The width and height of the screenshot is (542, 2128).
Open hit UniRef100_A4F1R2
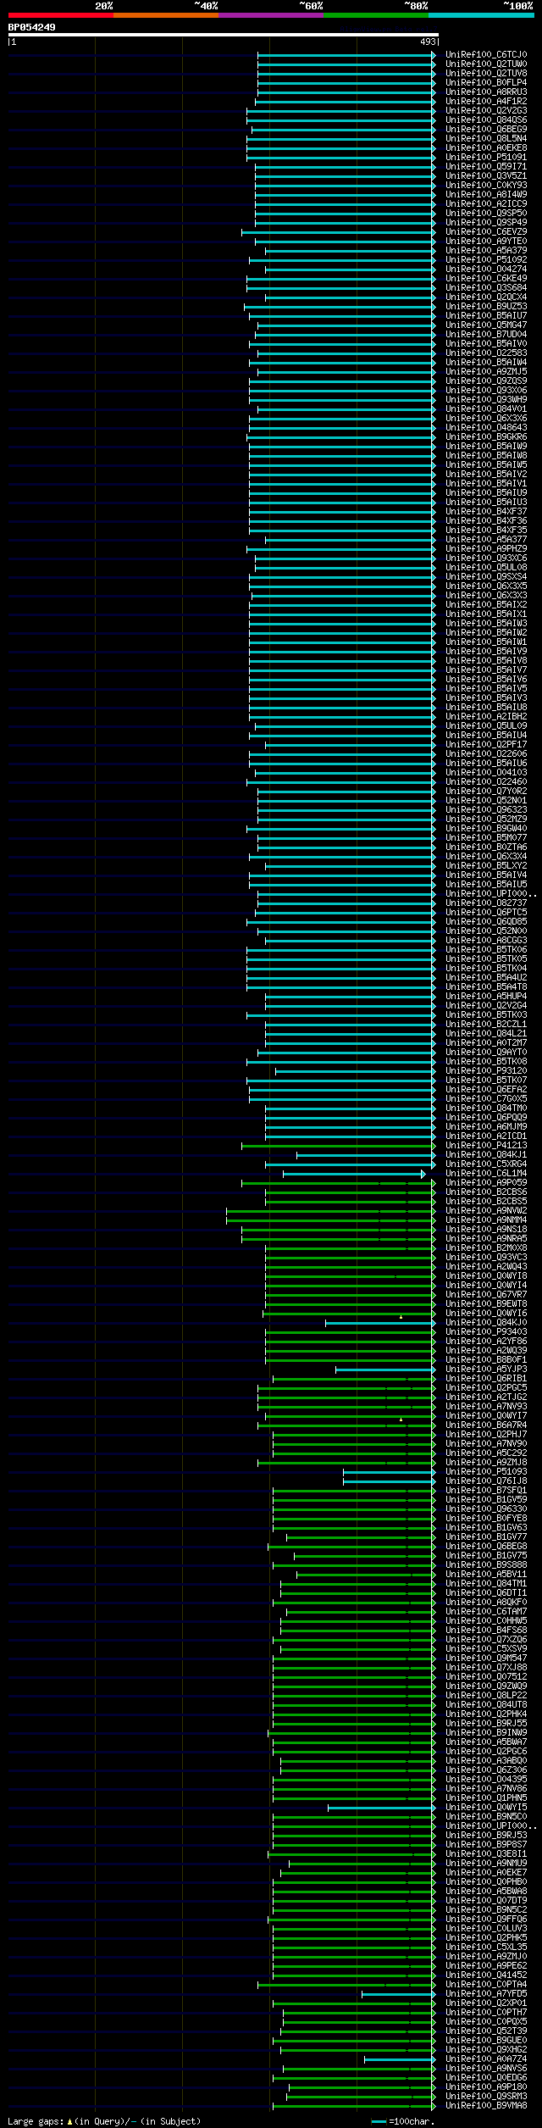(486, 102)
